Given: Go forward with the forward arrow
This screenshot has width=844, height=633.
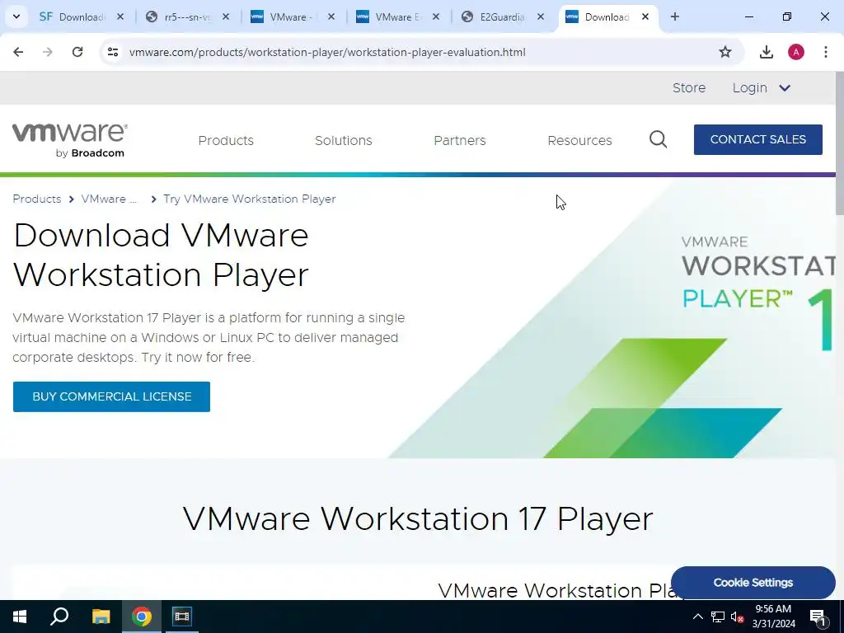Looking at the screenshot, I should click(48, 52).
